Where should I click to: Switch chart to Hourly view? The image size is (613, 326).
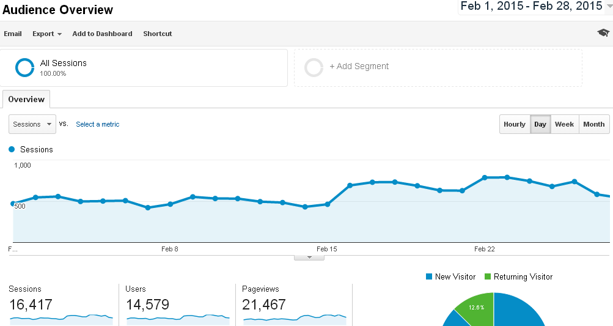(x=515, y=124)
